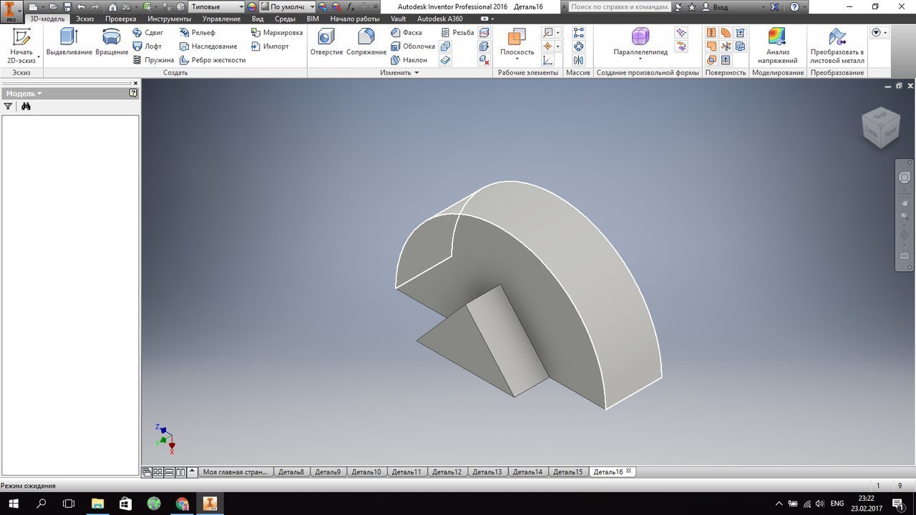Viewport: 916px width, 515px height.
Task: Switch to the Эскиз ribbon tab
Action: [x=84, y=19]
